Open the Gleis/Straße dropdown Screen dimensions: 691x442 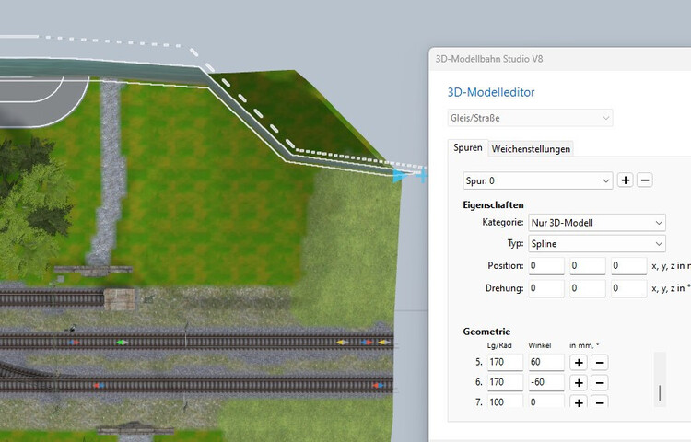(530, 118)
